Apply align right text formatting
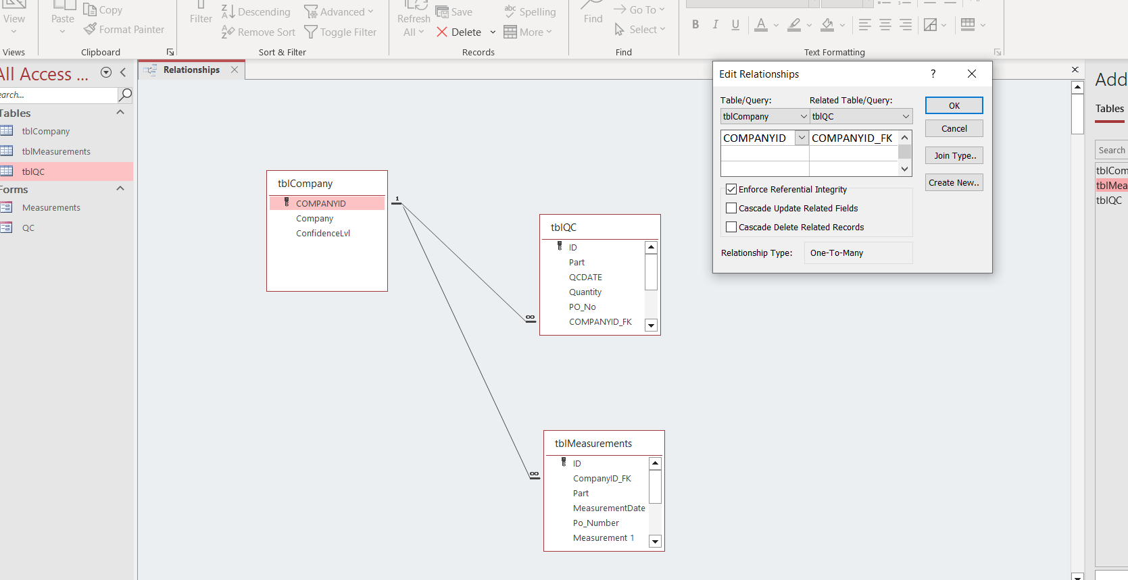1128x580 pixels. [x=906, y=25]
